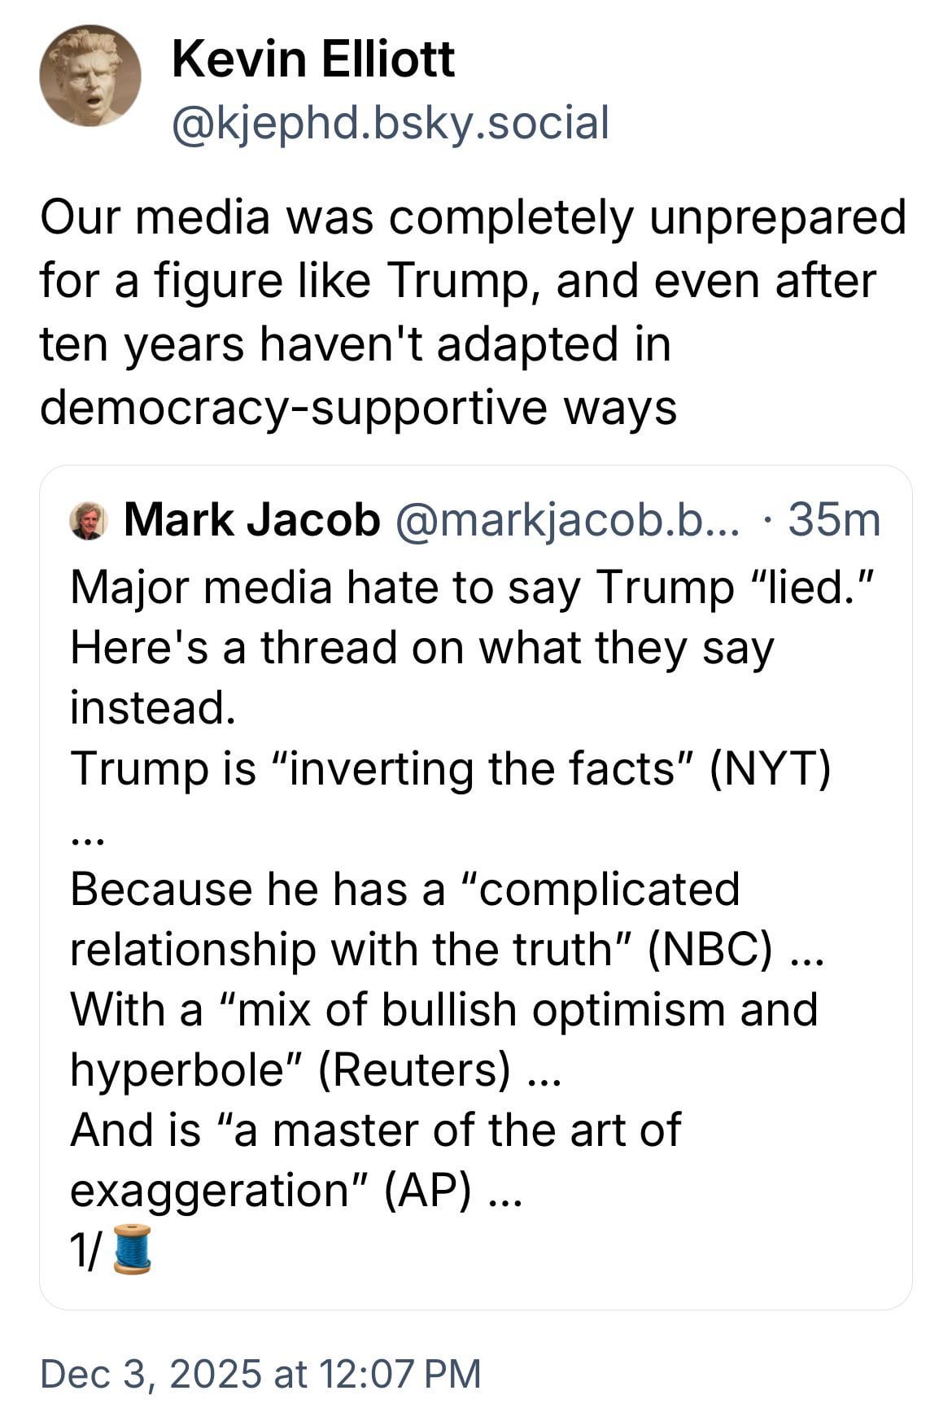Click the "inverting the facts" (NYT) line
This screenshot has height=1408, width=952.
coord(450,767)
